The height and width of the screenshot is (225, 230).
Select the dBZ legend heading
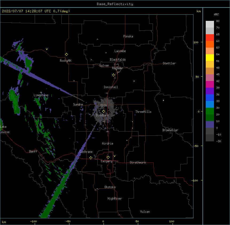click(216, 14)
